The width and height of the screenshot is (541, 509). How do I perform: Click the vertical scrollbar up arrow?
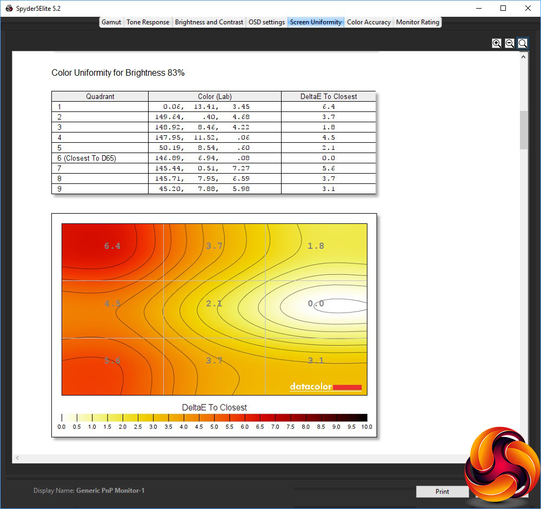click(523, 57)
